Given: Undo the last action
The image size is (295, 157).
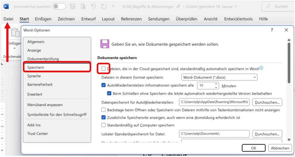Looking at the screenshot, I should [x=94, y=7].
